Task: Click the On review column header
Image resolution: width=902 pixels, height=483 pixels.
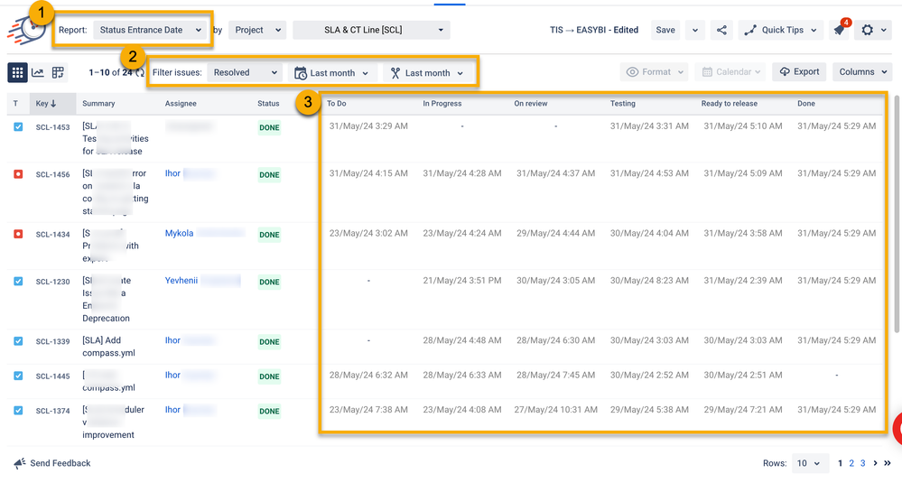Action: pos(530,104)
